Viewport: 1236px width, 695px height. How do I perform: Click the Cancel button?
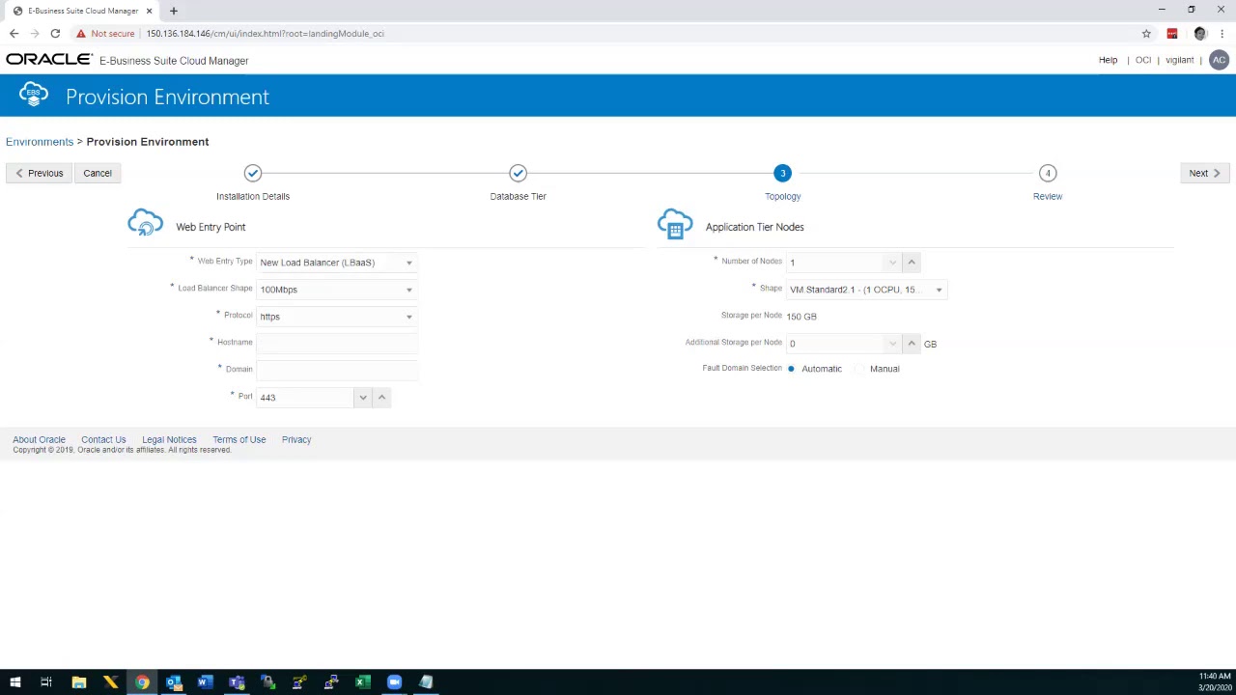(x=98, y=173)
